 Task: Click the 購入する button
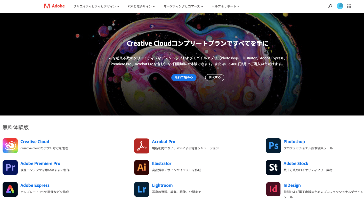pyautogui.click(x=215, y=77)
